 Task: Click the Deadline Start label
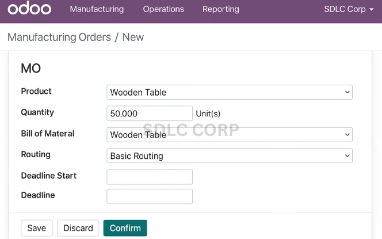(49, 176)
